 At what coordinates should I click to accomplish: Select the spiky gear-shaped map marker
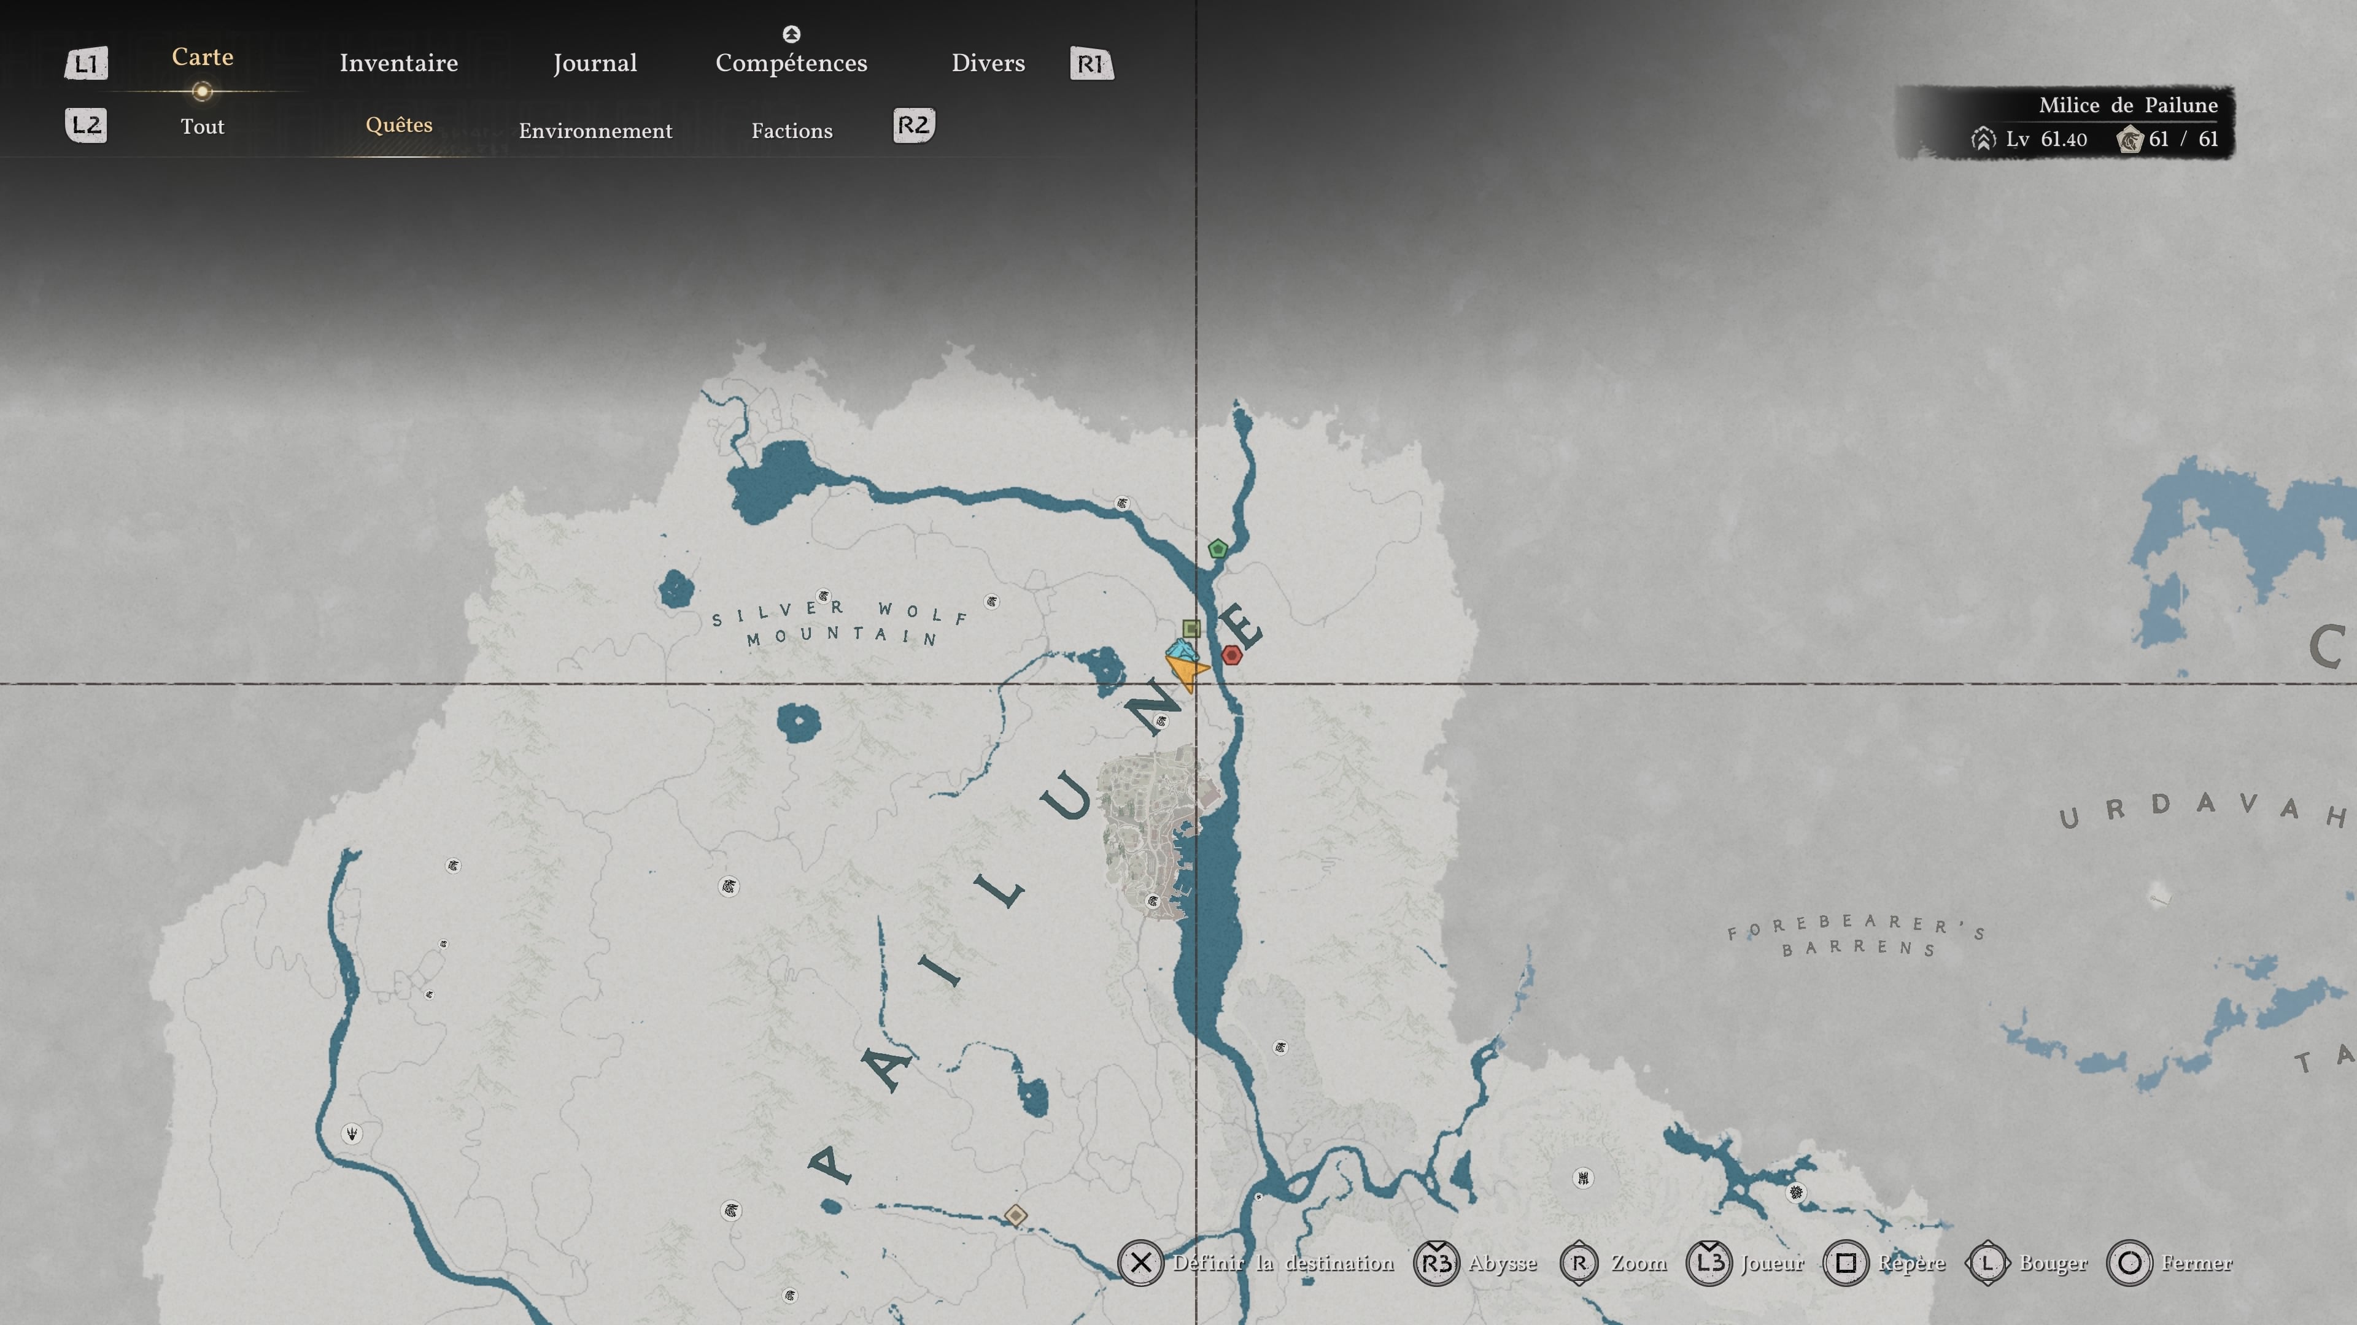[x=1796, y=1192]
